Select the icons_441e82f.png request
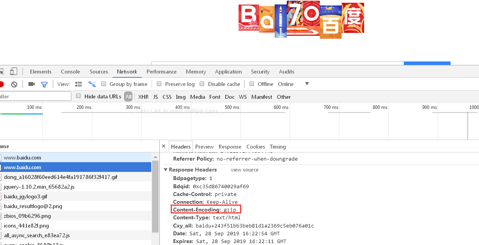 (x=76, y=226)
